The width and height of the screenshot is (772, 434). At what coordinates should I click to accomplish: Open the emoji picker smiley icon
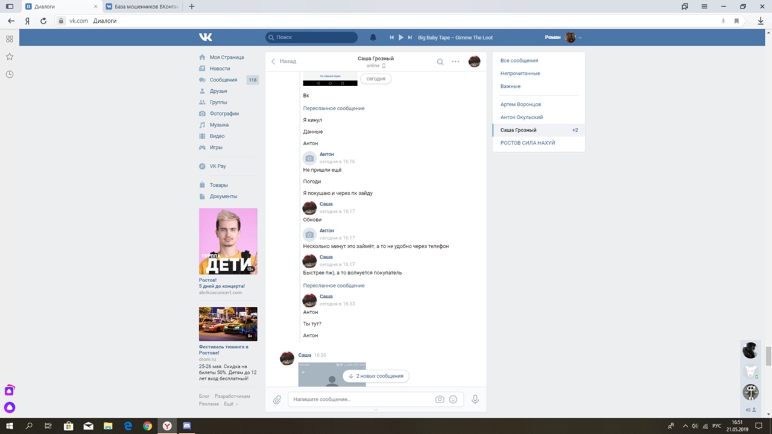[x=453, y=400]
